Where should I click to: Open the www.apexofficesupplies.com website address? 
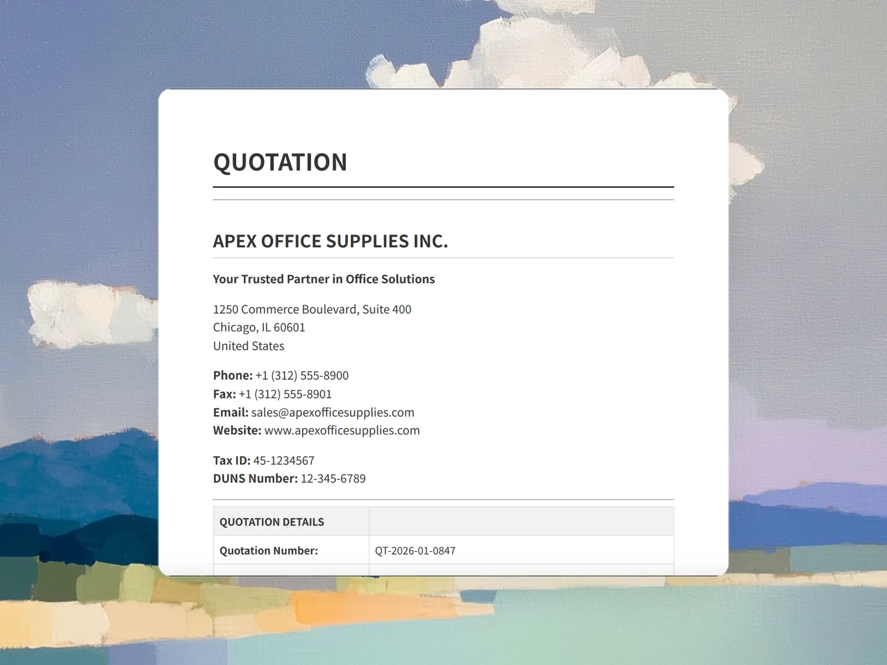[342, 431]
